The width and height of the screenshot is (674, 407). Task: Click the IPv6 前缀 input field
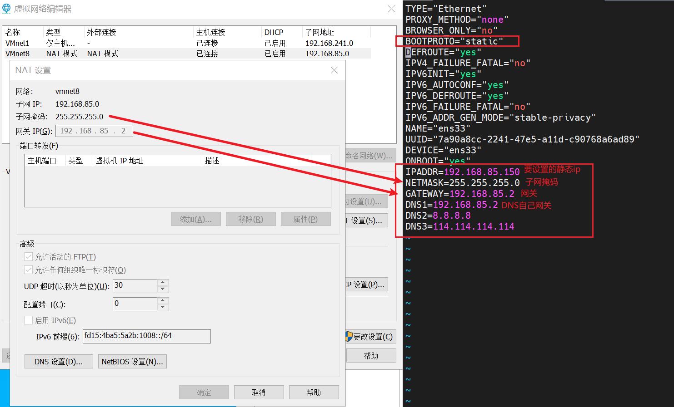point(147,336)
